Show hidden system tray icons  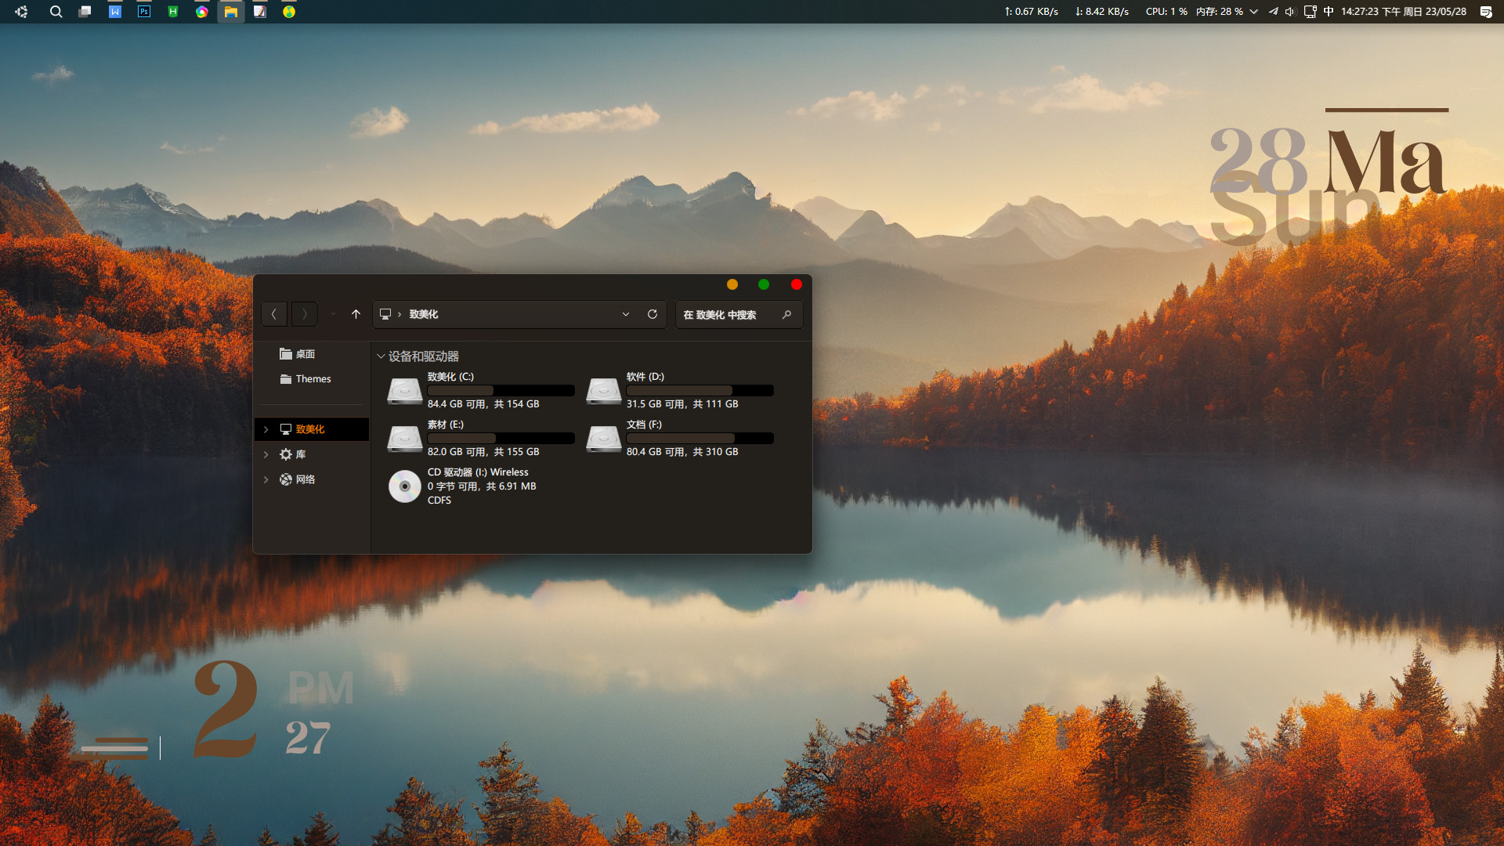pyautogui.click(x=1253, y=12)
